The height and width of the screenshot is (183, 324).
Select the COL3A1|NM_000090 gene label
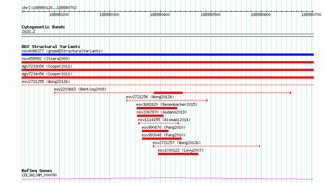39,175
